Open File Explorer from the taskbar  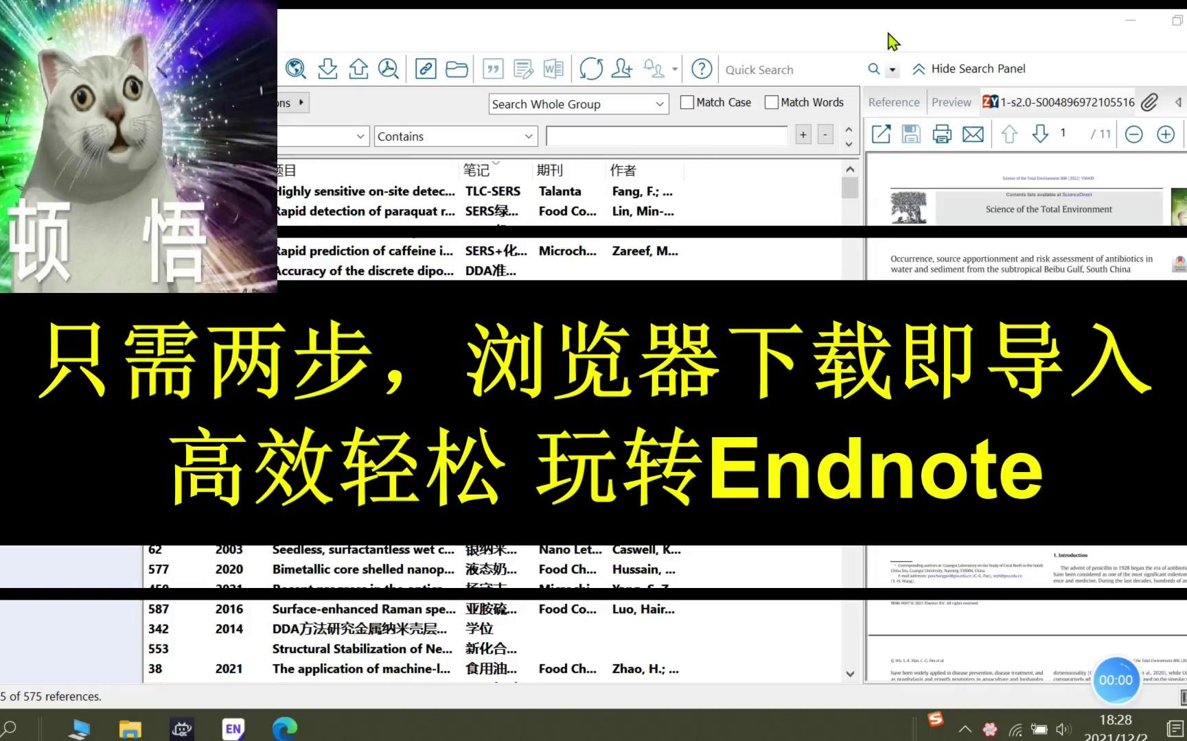click(x=130, y=729)
